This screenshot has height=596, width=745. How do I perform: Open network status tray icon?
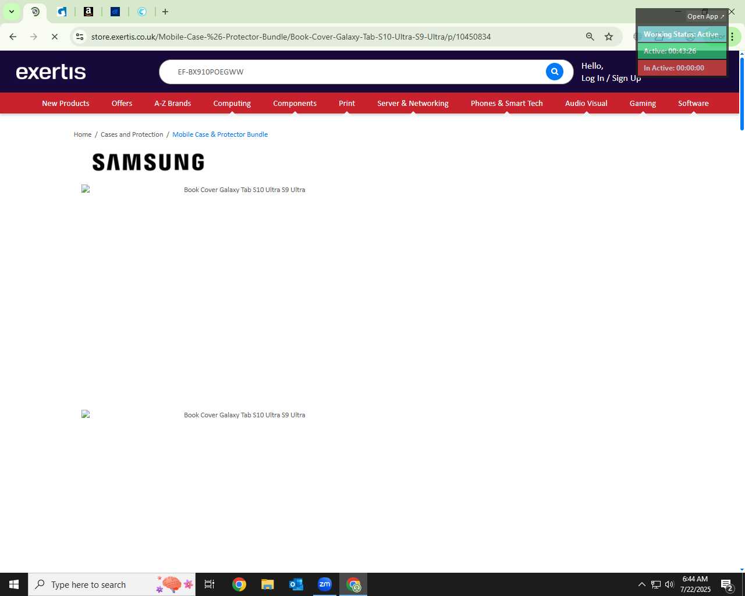(656, 584)
